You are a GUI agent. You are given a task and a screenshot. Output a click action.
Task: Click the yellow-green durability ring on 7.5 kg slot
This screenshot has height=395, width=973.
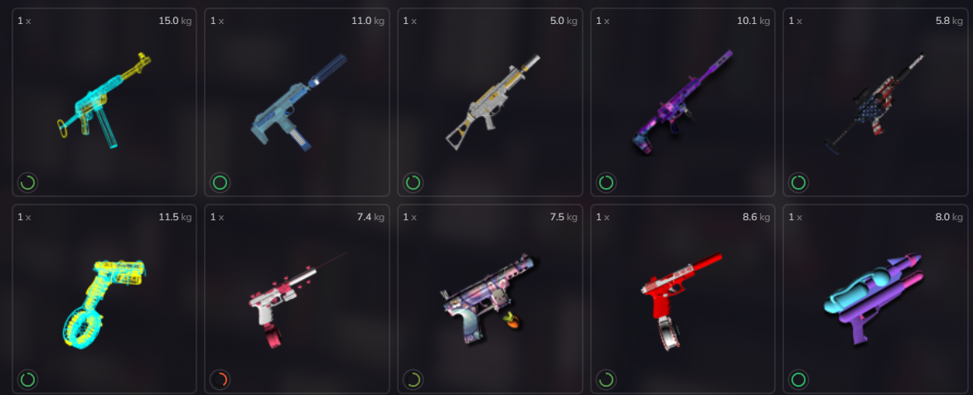click(413, 379)
